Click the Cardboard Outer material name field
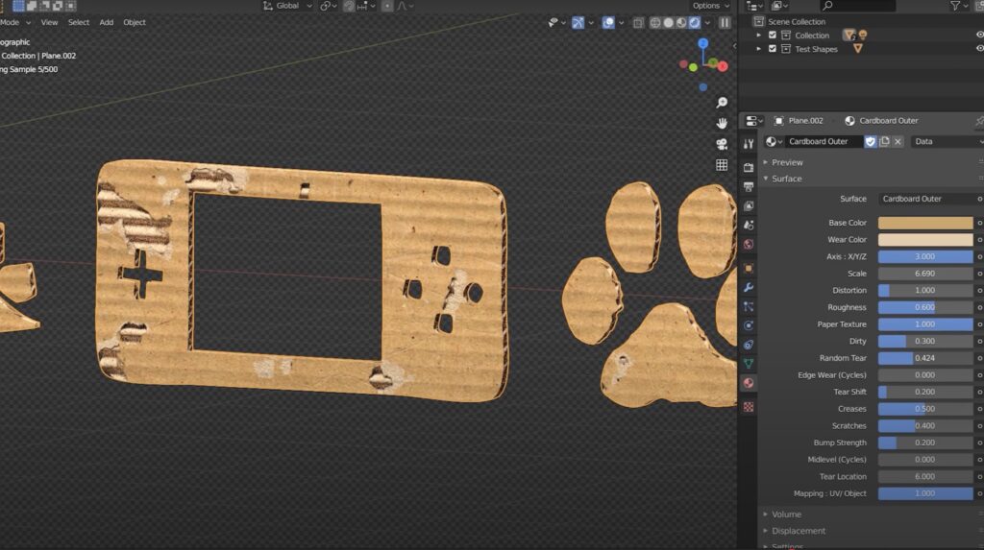The width and height of the screenshot is (984, 550). 823,142
